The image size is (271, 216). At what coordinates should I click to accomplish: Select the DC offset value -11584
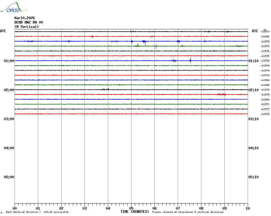(265, 100)
